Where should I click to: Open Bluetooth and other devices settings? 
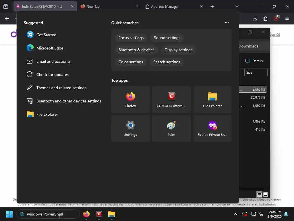pyautogui.click(x=64, y=101)
